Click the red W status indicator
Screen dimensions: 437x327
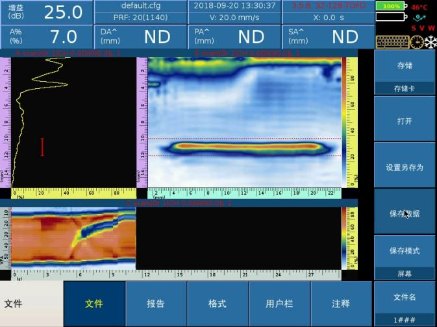click(x=431, y=28)
